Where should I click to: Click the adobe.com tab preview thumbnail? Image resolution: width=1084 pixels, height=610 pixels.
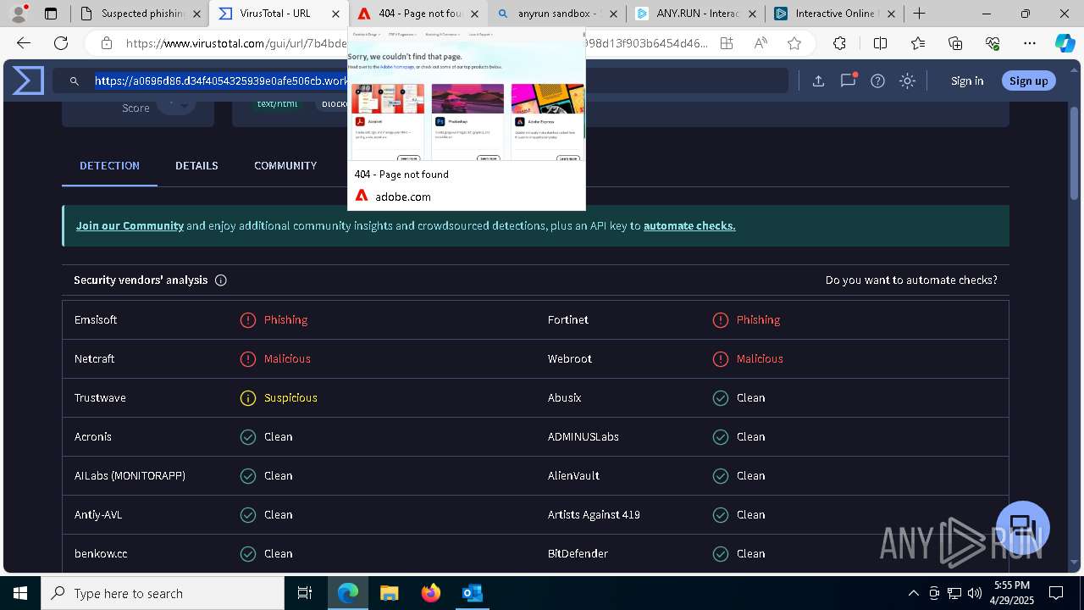click(467, 120)
